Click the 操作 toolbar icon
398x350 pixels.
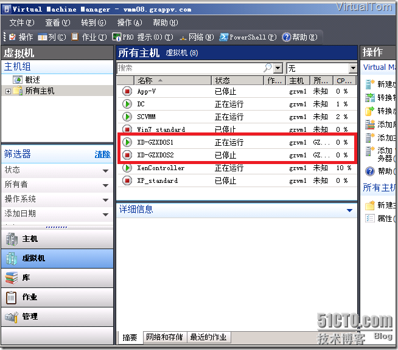tap(12, 37)
